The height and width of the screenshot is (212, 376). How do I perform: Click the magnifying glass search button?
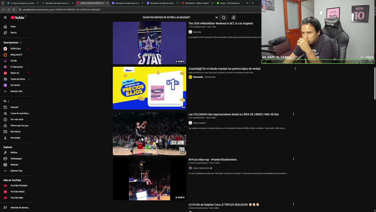click(x=224, y=17)
